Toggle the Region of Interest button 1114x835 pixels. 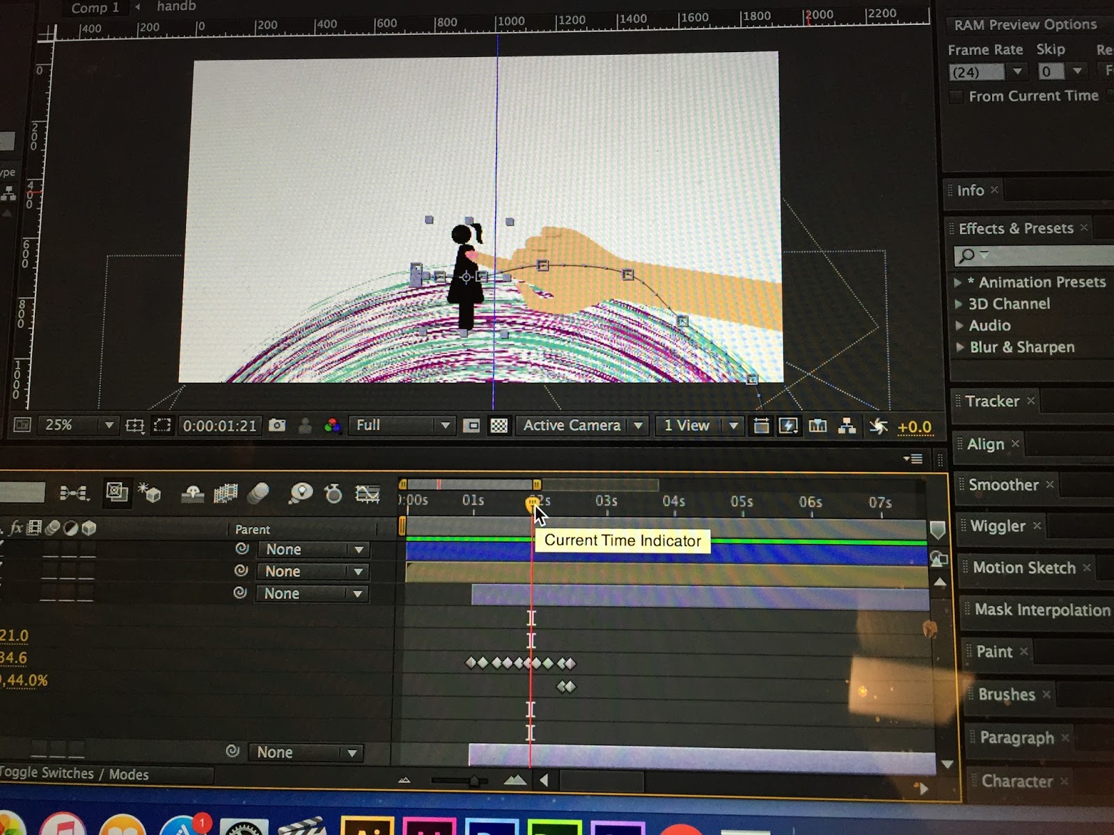(x=471, y=426)
